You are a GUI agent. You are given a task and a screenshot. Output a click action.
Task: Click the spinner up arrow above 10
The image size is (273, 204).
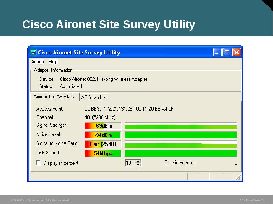pos(138,161)
